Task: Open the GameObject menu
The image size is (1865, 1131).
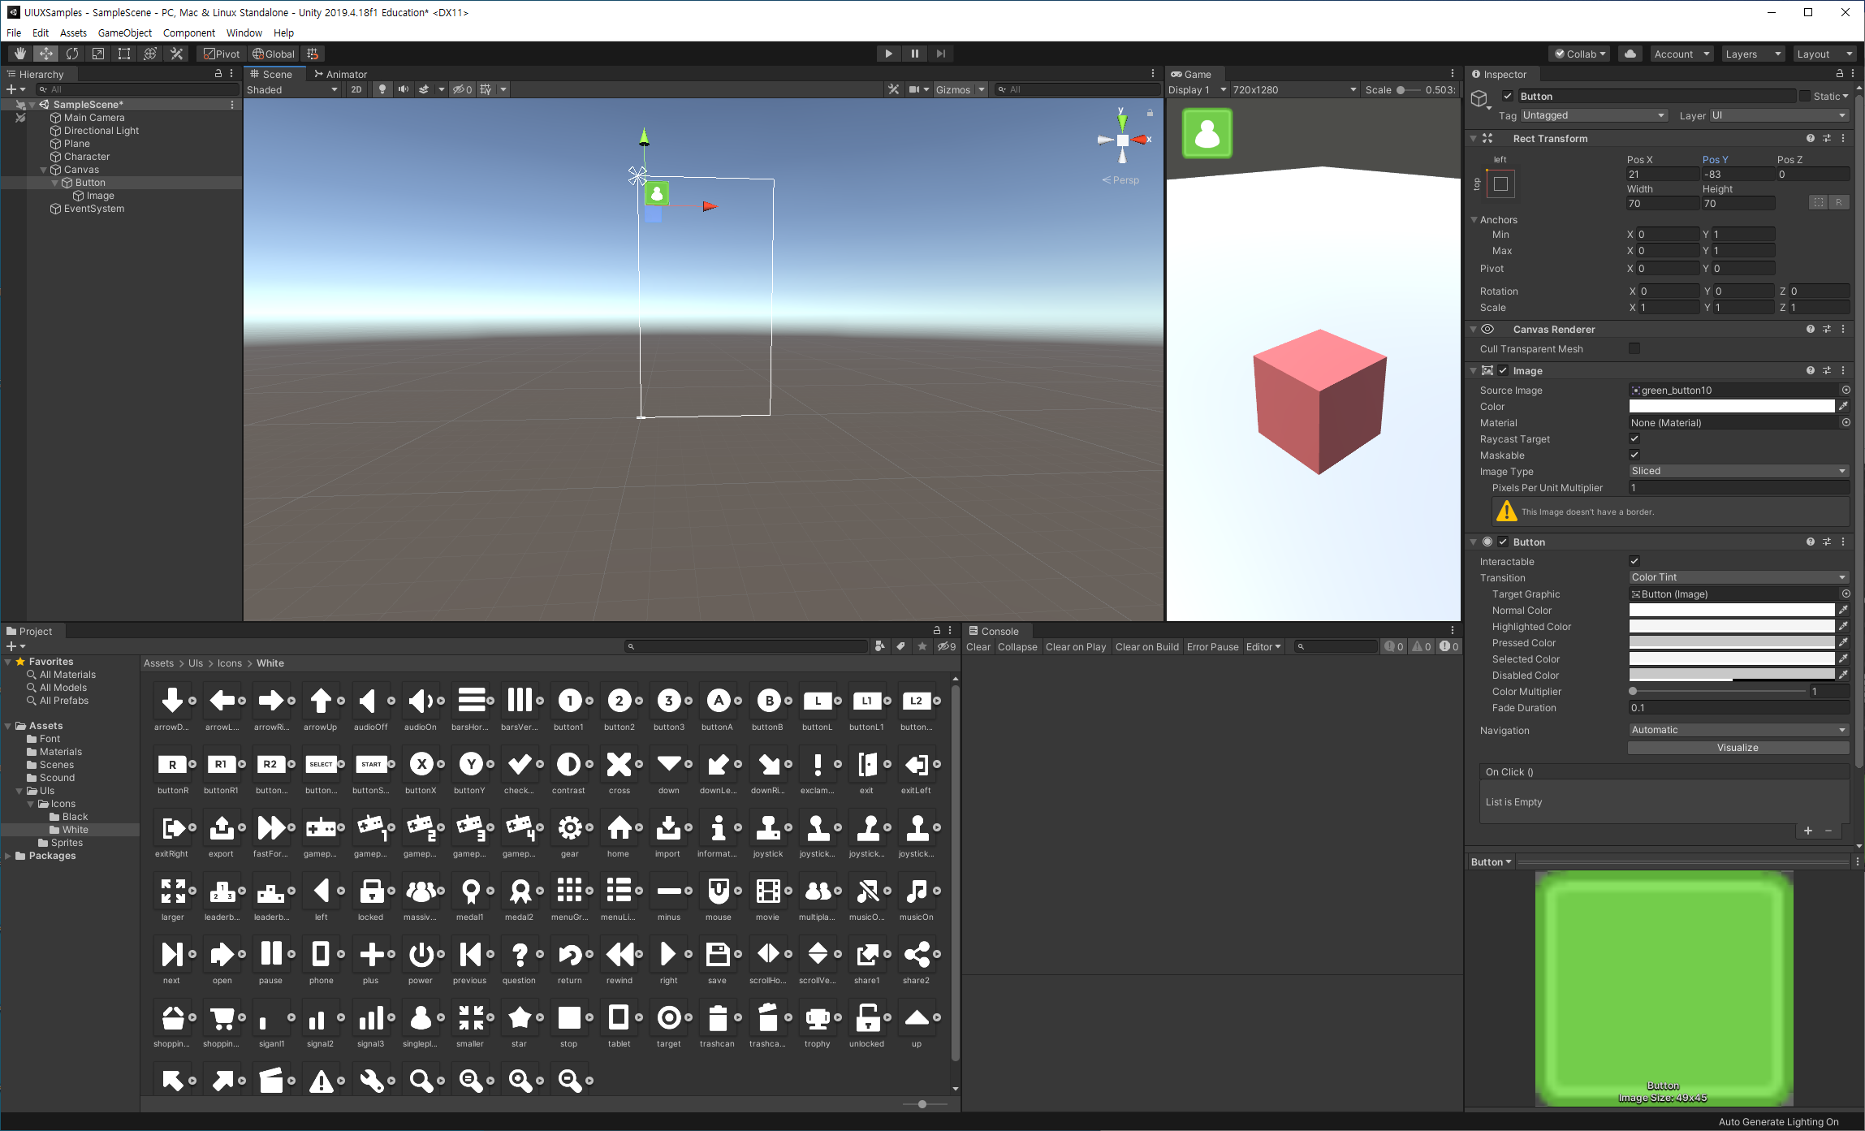Action: point(124,32)
